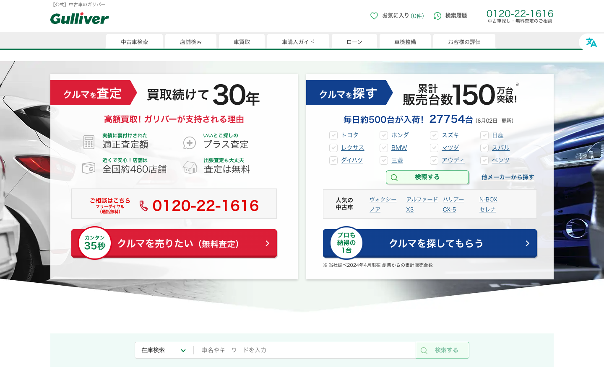The image size is (604, 377).
Task: Click the shop icon for 全国約460店舗
Action: (x=89, y=168)
